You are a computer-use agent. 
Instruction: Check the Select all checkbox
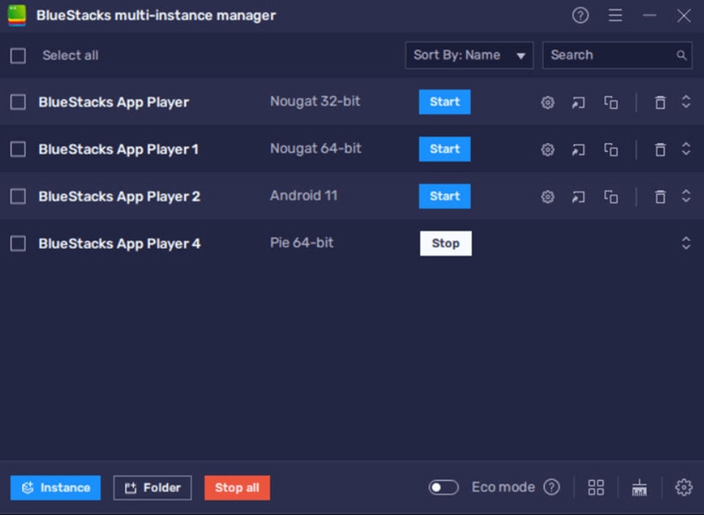click(x=18, y=56)
